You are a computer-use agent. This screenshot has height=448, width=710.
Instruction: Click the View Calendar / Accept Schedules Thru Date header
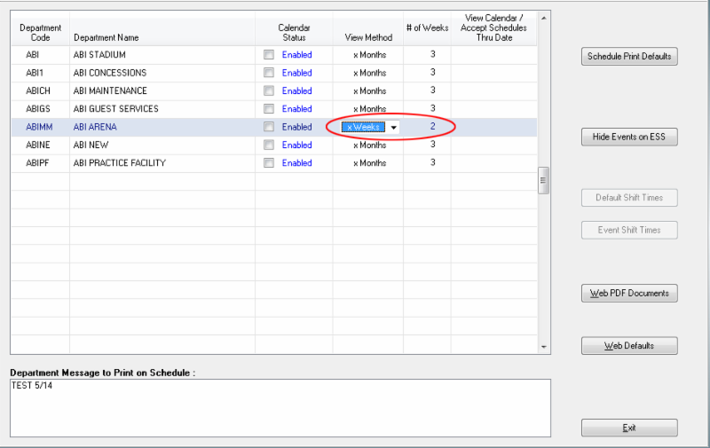(494, 28)
